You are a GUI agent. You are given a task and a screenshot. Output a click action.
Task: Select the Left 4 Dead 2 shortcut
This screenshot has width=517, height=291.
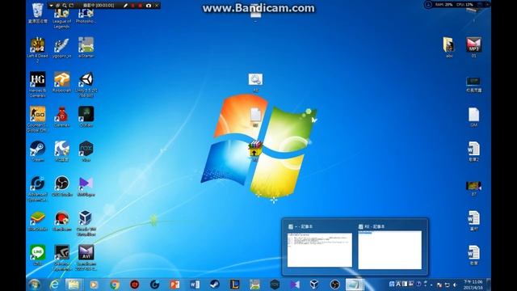coord(38,49)
